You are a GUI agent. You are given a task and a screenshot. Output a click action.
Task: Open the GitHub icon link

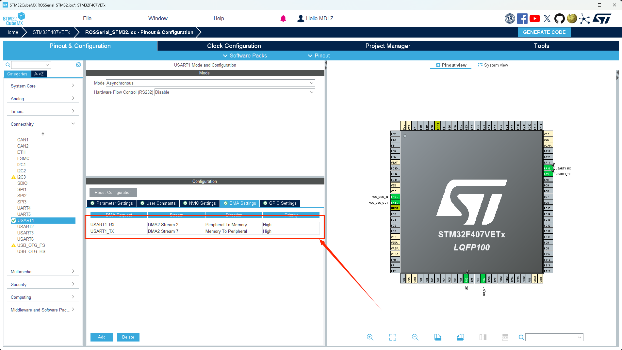pyautogui.click(x=560, y=19)
